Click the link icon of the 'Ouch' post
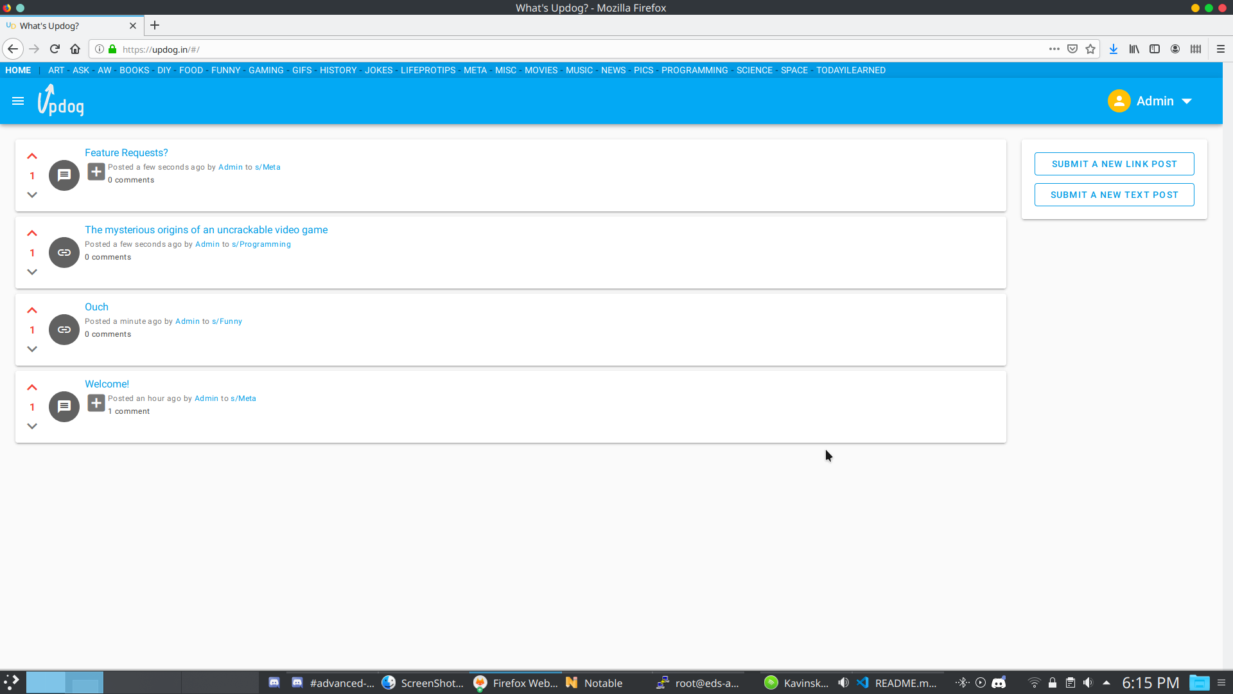 point(64,330)
